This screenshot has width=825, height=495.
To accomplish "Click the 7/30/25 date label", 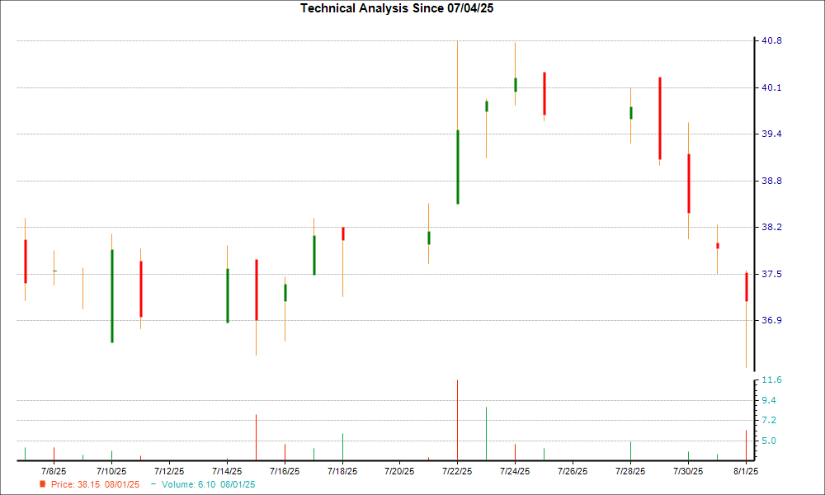I will click(x=688, y=471).
